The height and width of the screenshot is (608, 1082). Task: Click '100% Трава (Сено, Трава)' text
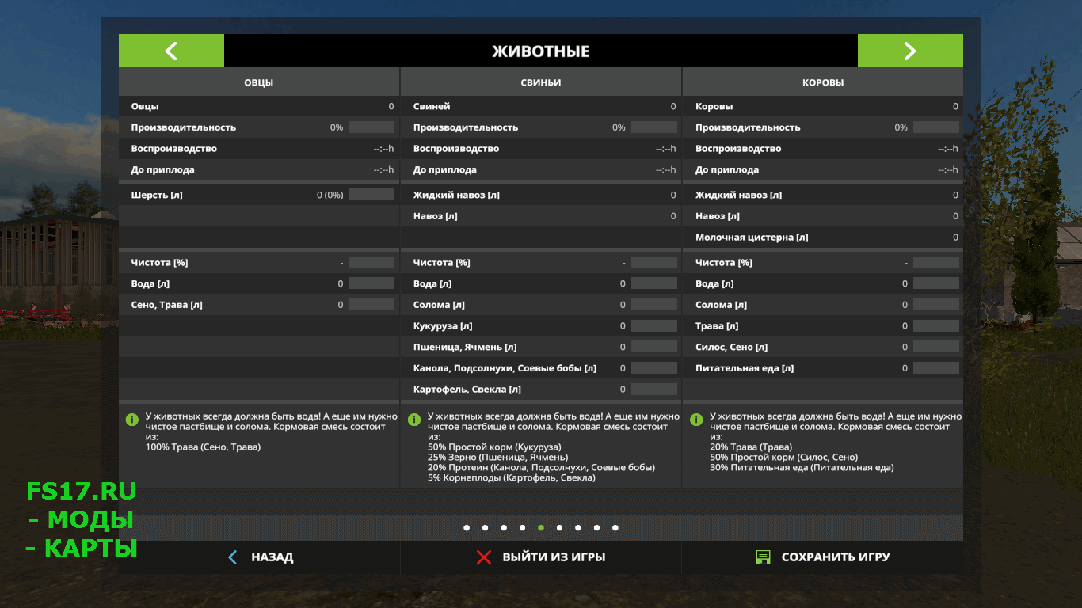pyautogui.click(x=203, y=447)
